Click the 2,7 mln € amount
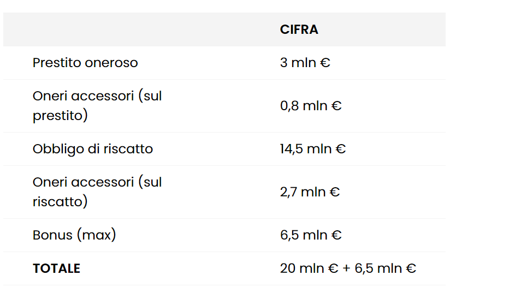This screenshot has width=509, height=305. click(x=310, y=192)
